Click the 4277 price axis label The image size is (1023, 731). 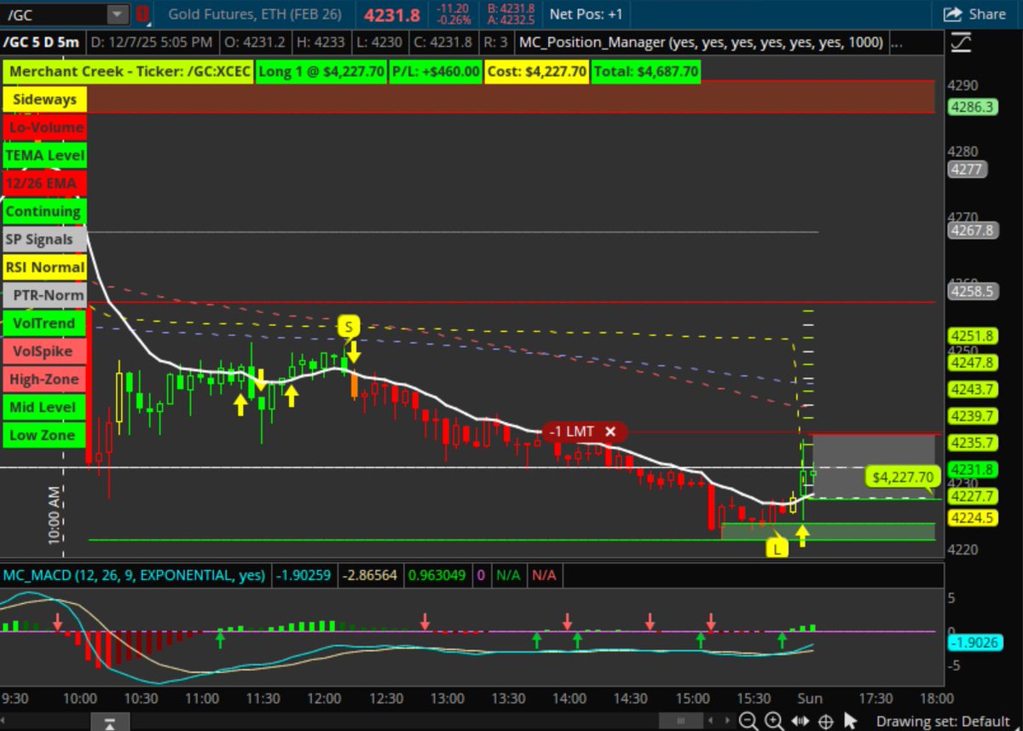[x=968, y=169]
